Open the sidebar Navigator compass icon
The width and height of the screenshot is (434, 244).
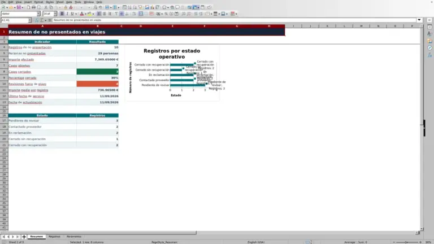point(429,48)
